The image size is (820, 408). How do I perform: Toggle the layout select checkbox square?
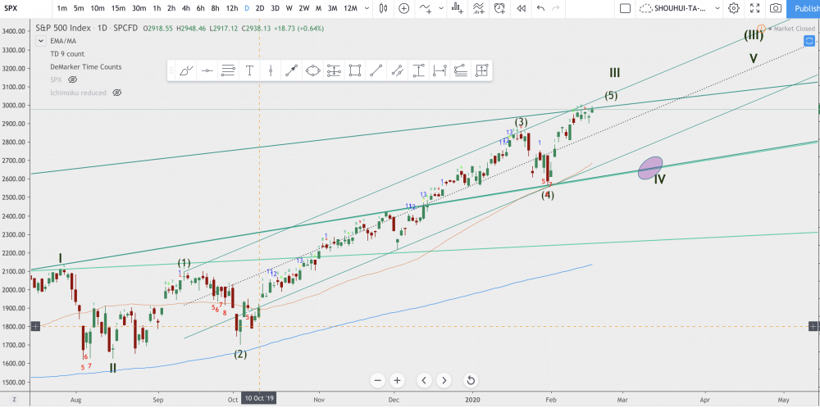coord(625,8)
